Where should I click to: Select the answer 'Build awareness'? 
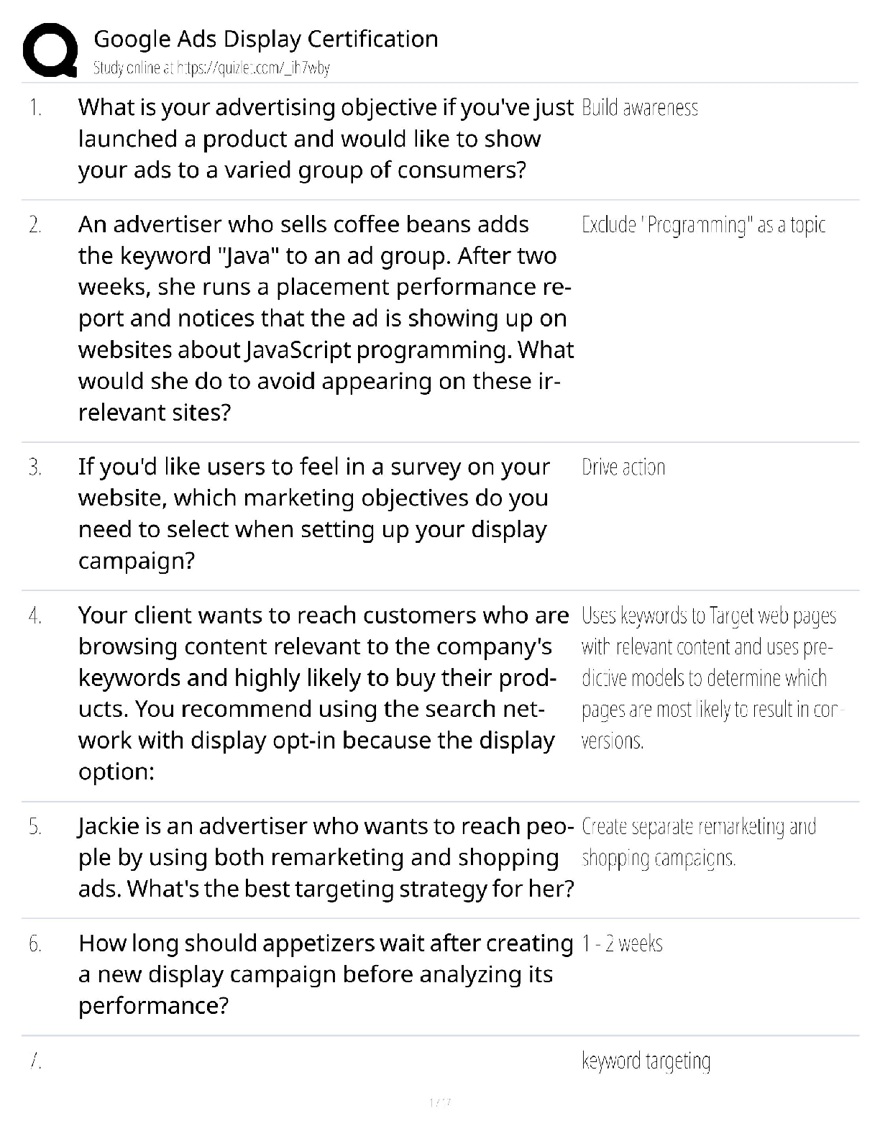click(639, 108)
